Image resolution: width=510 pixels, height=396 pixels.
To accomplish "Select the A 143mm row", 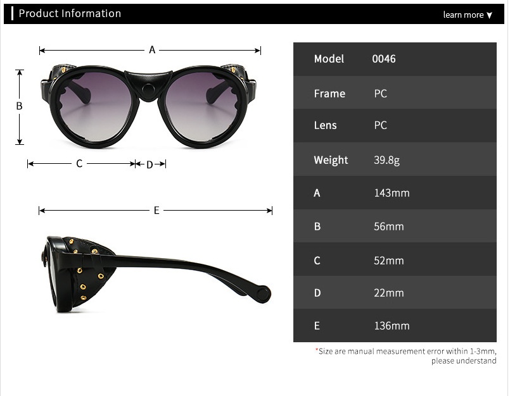I will pos(395,193).
